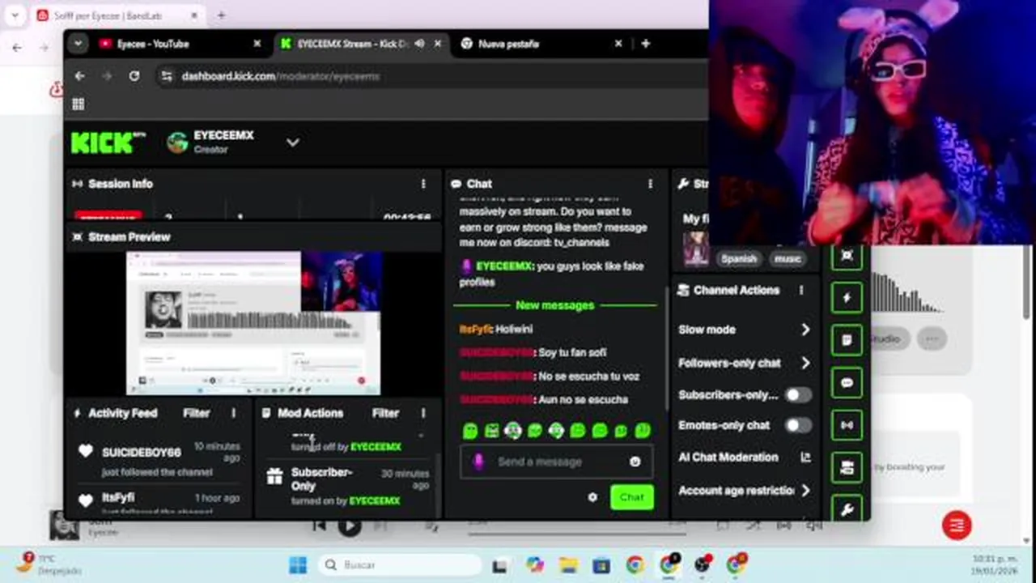Open Channel Actions three-dot menu
Screen dimensions: 1036x583
tap(801, 290)
